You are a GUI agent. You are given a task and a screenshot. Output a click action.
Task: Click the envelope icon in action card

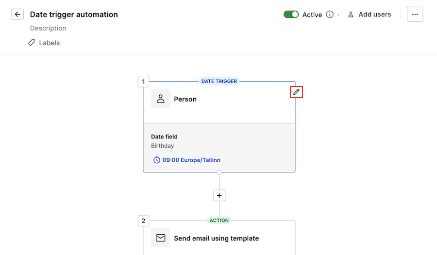pos(160,238)
